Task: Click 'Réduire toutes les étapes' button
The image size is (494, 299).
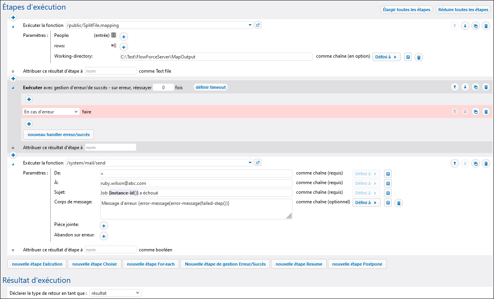Action: tap(463, 10)
